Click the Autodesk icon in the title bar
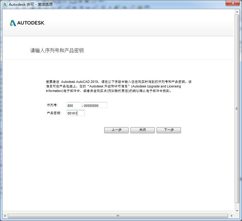Image resolution: width=242 pixels, height=221 pixels. [5, 5]
